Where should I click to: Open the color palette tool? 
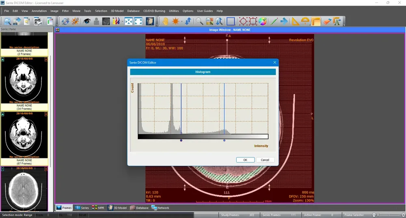263,21
